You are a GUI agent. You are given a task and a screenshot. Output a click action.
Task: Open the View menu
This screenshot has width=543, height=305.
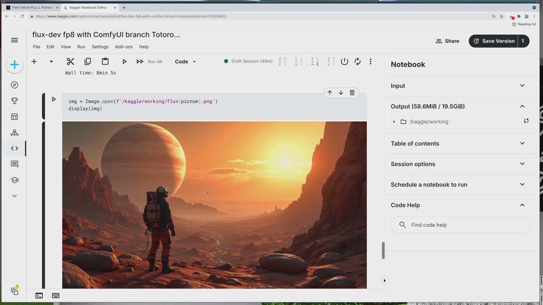pyautogui.click(x=66, y=47)
